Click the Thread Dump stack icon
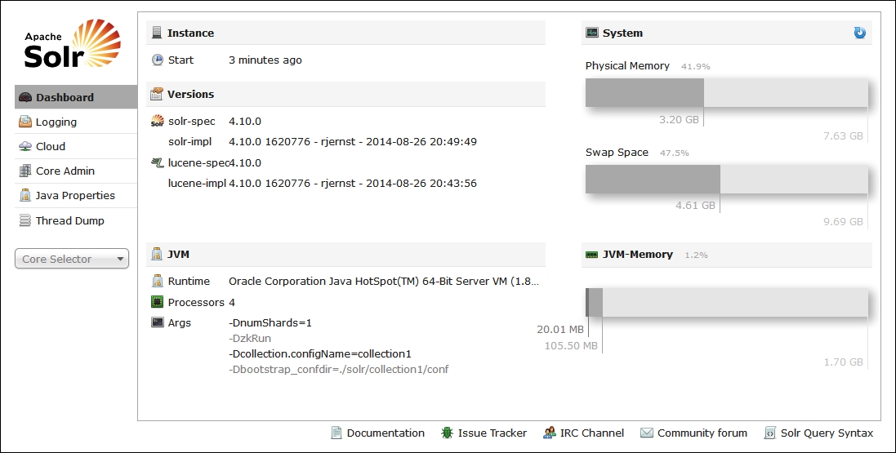This screenshot has height=453, width=896. click(25, 220)
